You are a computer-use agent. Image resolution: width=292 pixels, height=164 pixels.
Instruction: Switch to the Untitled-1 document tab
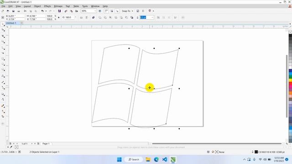tap(11, 23)
